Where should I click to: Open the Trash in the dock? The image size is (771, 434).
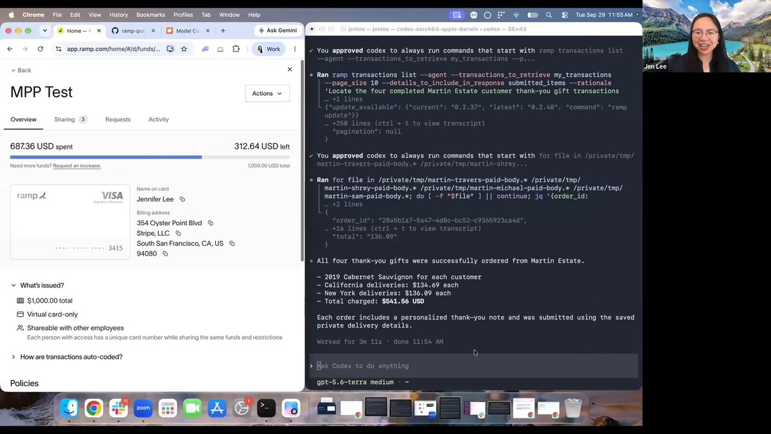click(x=573, y=408)
